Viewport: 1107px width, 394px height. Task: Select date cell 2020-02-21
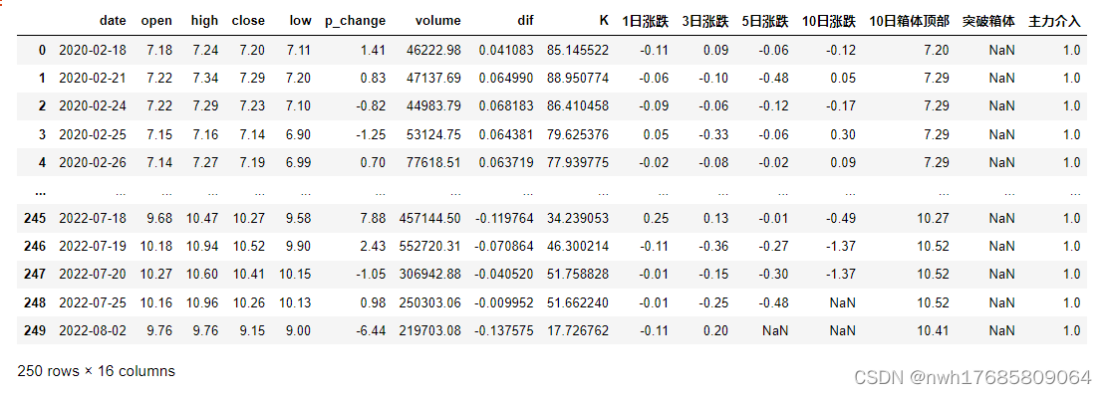pyautogui.click(x=92, y=78)
